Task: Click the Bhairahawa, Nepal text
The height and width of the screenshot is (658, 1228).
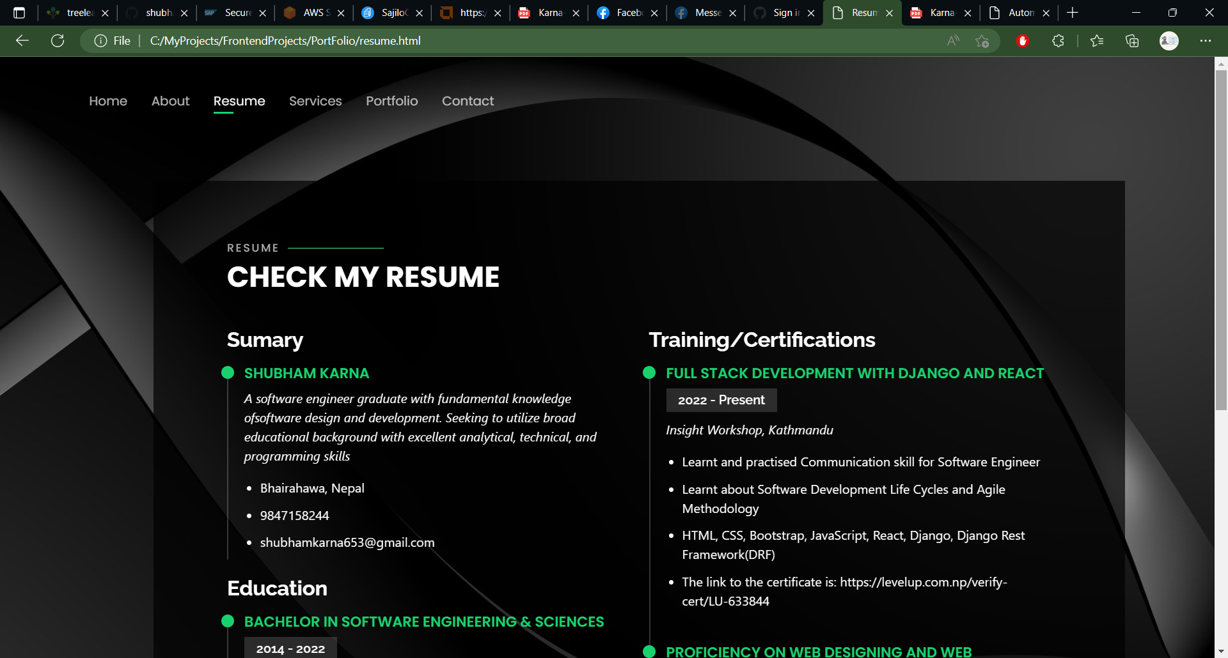Action: click(312, 488)
